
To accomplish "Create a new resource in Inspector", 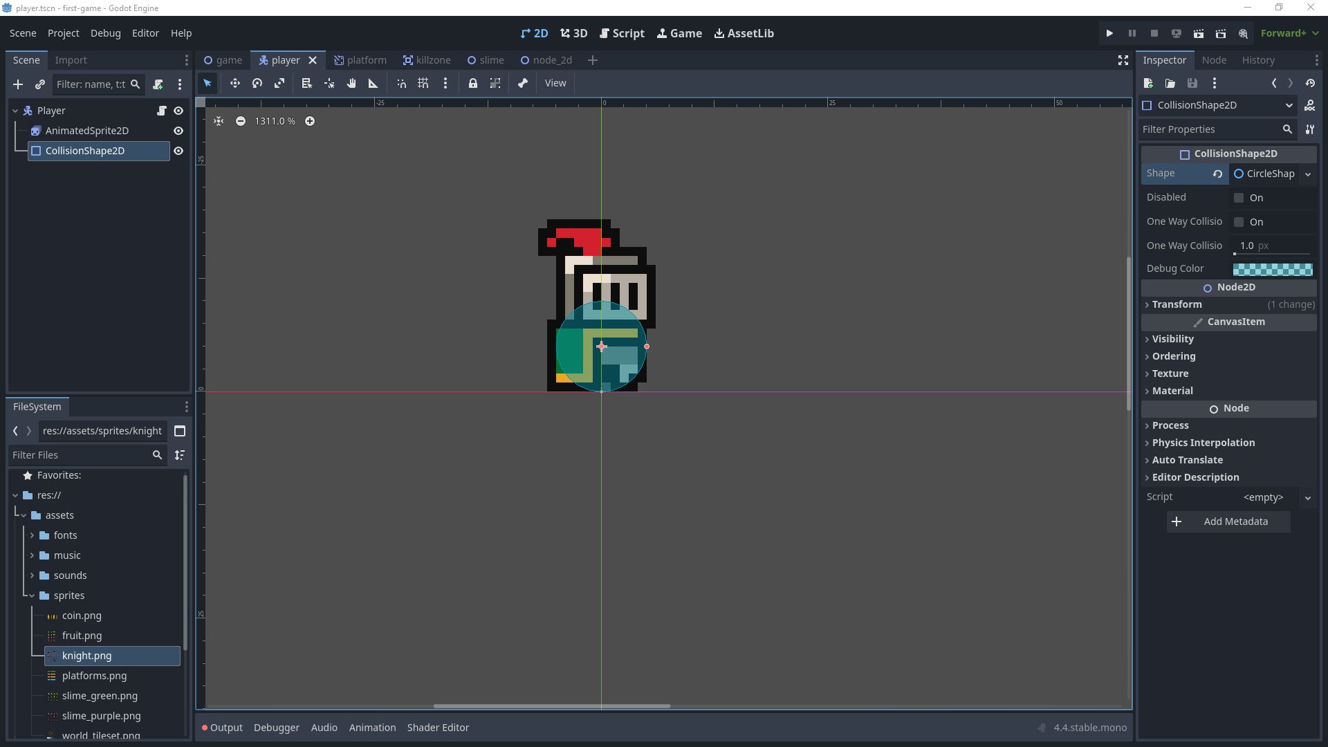I will point(1148,84).
